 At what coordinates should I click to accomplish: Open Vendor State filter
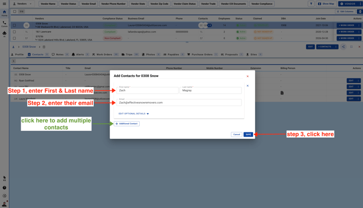[138, 4]
